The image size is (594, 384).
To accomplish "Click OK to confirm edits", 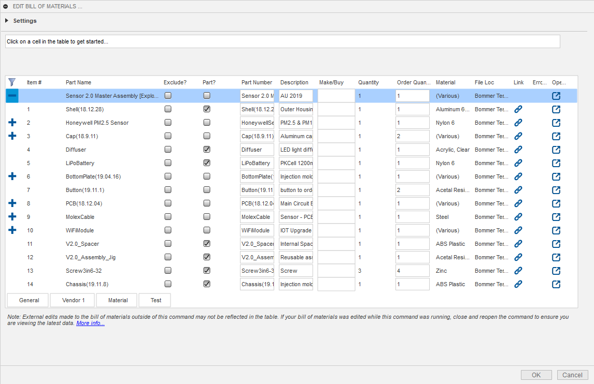I will [x=536, y=375].
